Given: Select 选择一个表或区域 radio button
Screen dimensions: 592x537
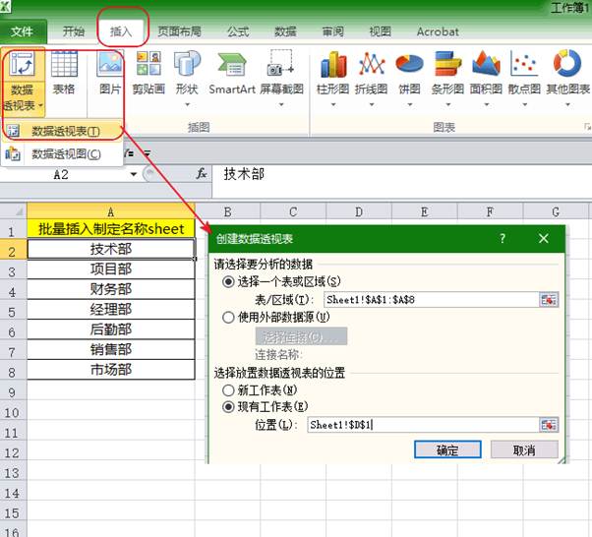Looking at the screenshot, I should [230, 281].
